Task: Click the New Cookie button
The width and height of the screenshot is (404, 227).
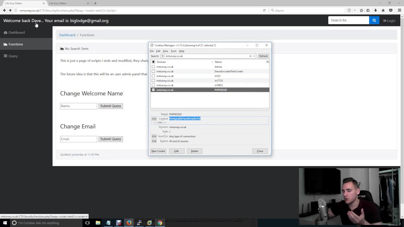Action: [158, 151]
